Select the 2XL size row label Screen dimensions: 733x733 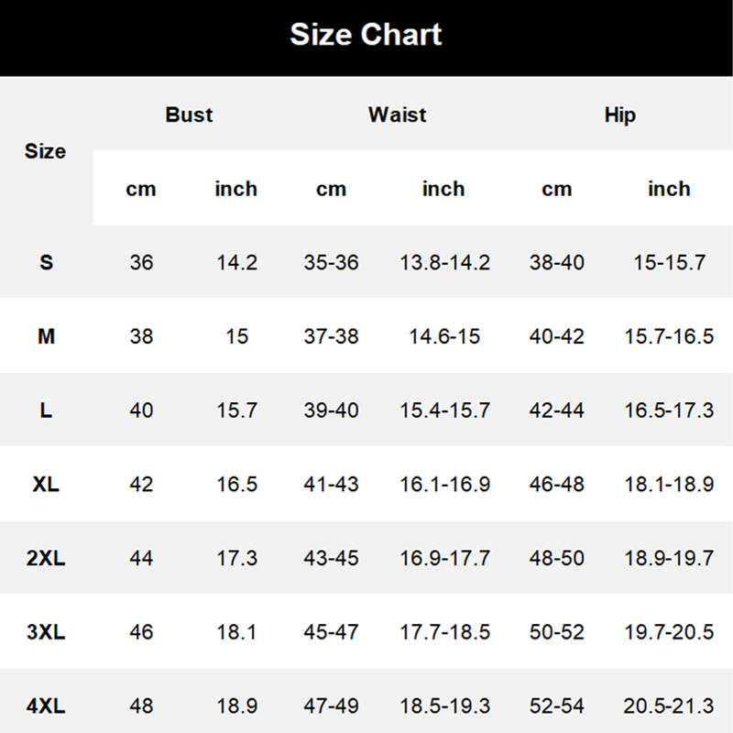coord(46,558)
